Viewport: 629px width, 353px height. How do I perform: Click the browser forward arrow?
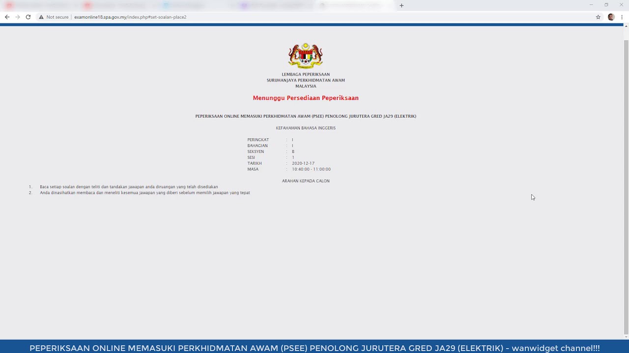pyautogui.click(x=18, y=17)
